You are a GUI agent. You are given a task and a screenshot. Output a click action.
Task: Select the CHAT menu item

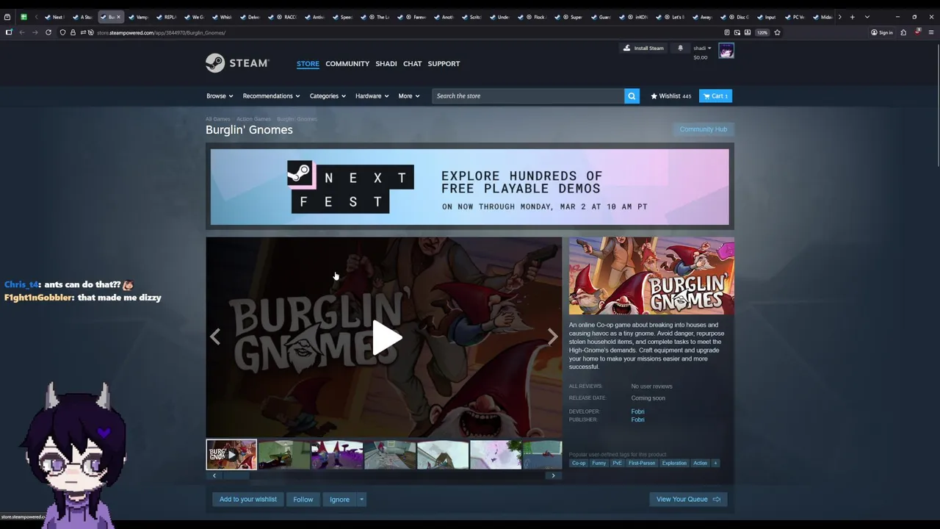click(412, 64)
